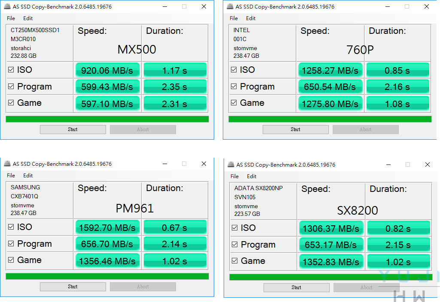Screen dimensions: 440x302
Task: Click the green progress bar in INTEL 760P window
Action: click(x=330, y=119)
